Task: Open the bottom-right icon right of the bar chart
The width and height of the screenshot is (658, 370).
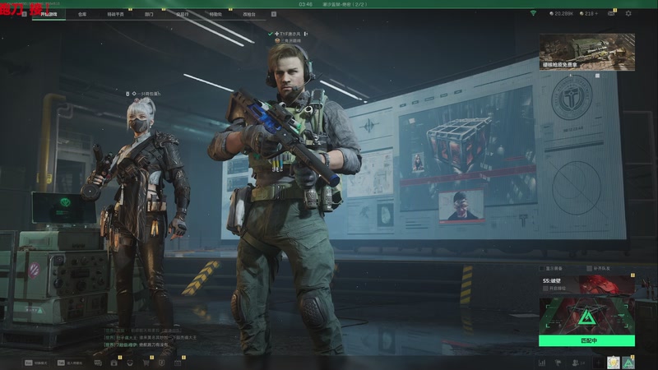Action: [558, 363]
